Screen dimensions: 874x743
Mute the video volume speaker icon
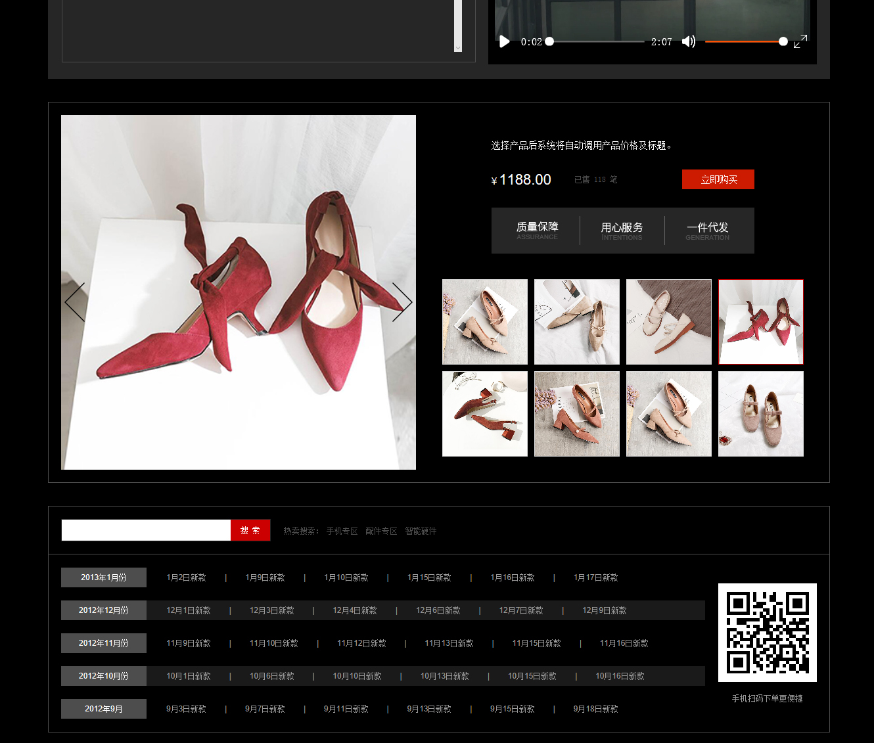tap(688, 41)
